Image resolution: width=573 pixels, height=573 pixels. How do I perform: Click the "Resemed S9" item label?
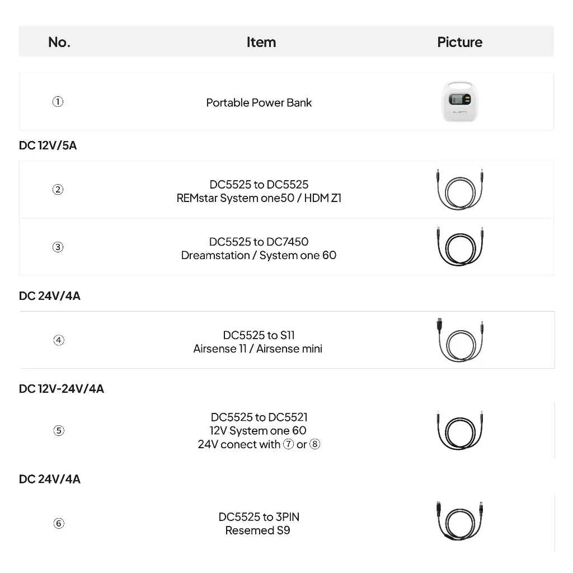258,530
